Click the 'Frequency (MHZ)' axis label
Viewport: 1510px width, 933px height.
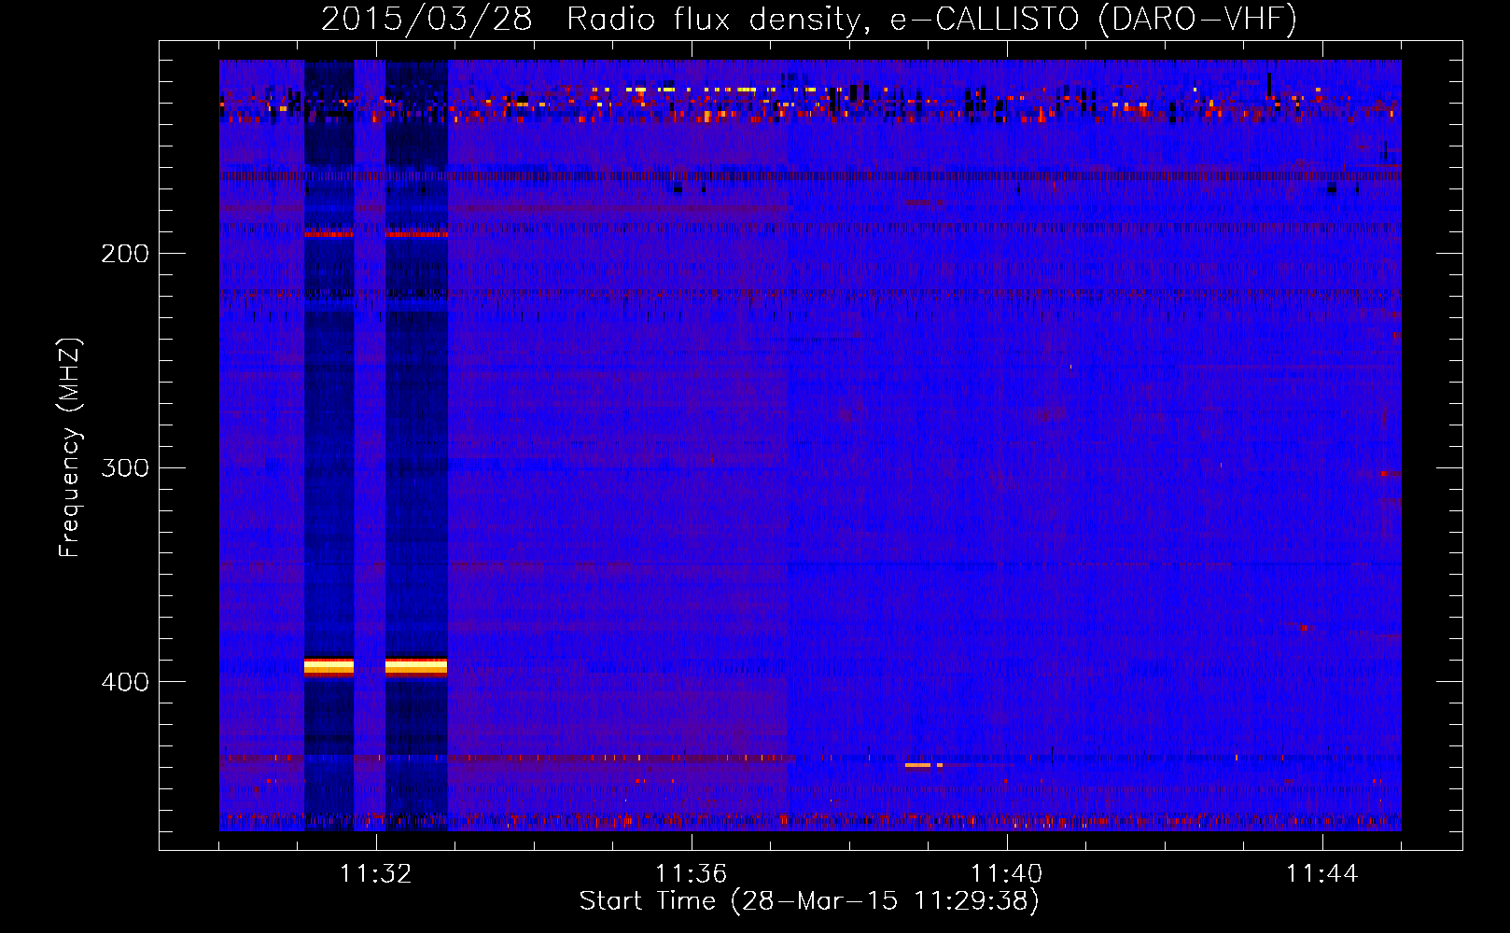pyautogui.click(x=70, y=448)
